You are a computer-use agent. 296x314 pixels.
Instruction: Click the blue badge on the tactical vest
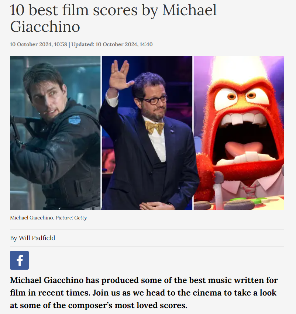click(75, 120)
